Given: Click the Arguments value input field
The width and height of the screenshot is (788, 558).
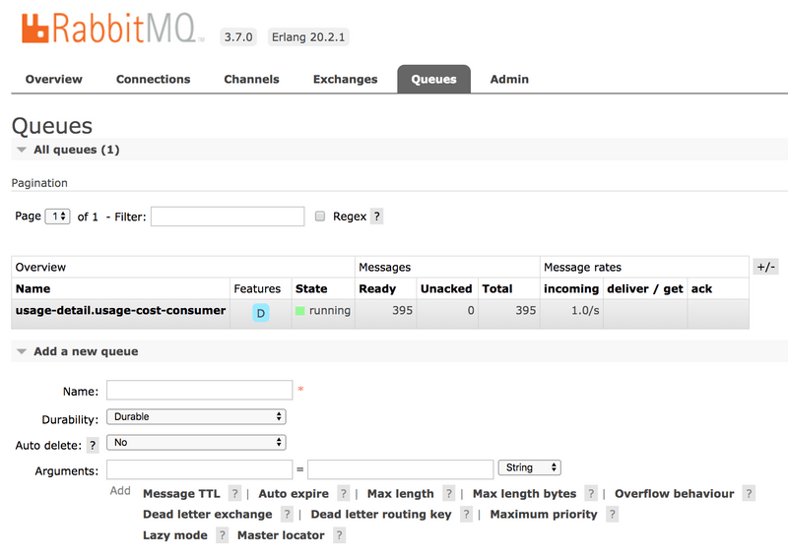Looking at the screenshot, I should tap(401, 469).
